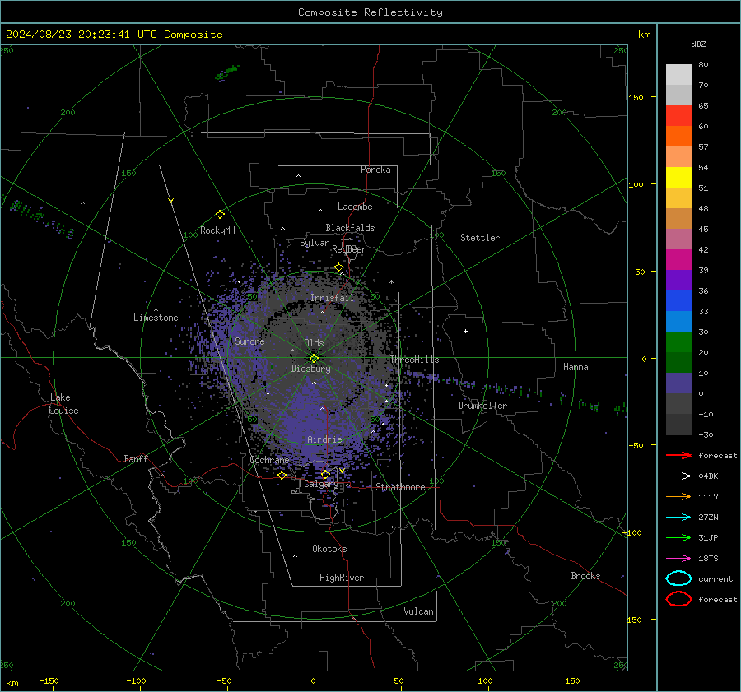Select the blue 33-36 dBZ color swatch
Screen dimensions: 741x692
678,301
